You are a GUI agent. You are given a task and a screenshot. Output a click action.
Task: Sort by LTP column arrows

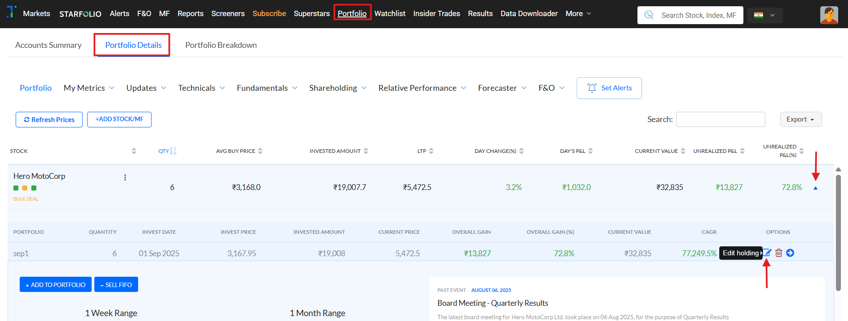(x=431, y=151)
